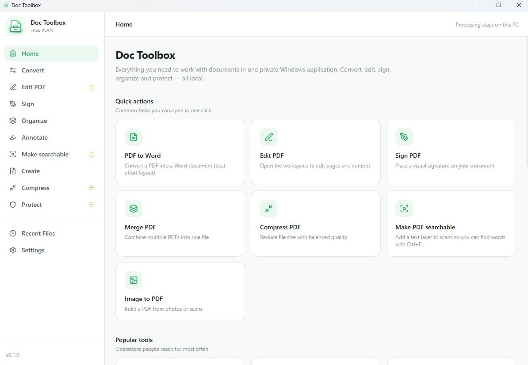Click the lock icon beside Protect
Screen dimensions: 528x365
[91, 205]
